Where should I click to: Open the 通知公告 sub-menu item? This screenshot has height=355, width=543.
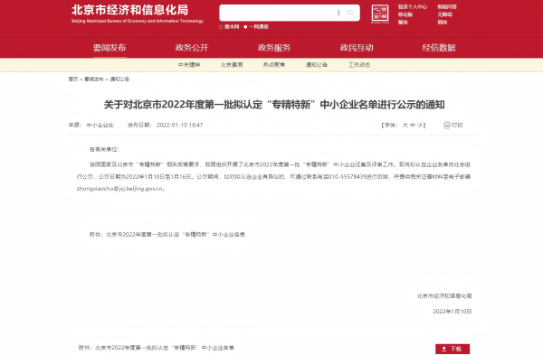tap(317, 65)
